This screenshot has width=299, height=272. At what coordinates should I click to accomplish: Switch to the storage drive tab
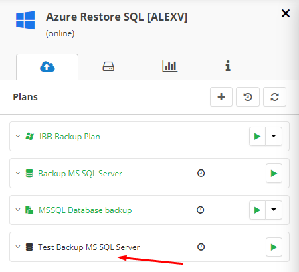(x=108, y=66)
